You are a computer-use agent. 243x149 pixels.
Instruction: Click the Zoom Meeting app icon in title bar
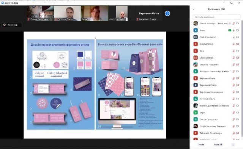point(3,3)
